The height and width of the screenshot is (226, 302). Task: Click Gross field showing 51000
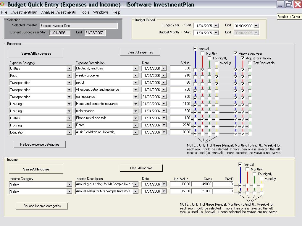[x=201, y=191]
